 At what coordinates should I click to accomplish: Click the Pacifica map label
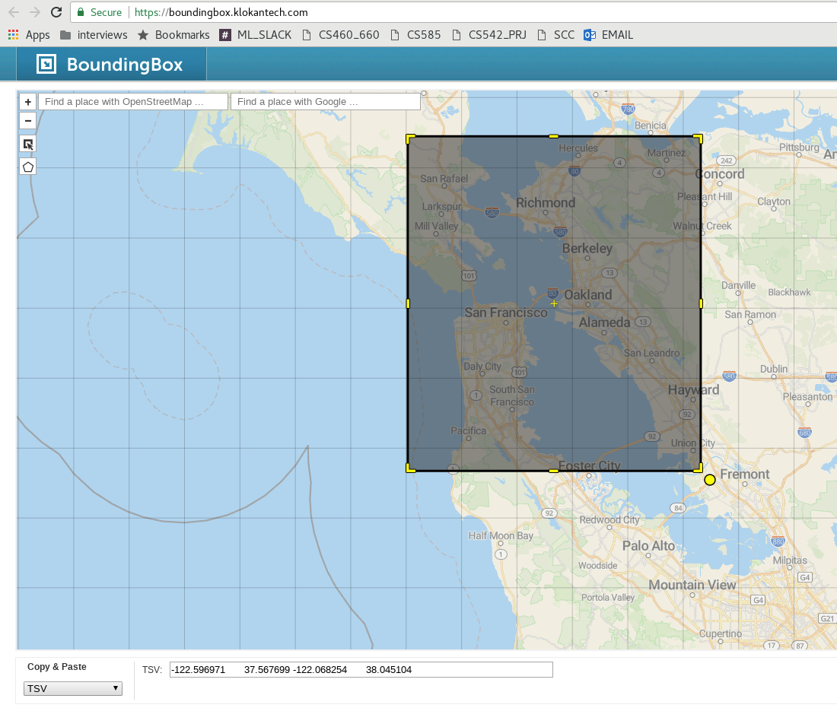[x=468, y=430]
